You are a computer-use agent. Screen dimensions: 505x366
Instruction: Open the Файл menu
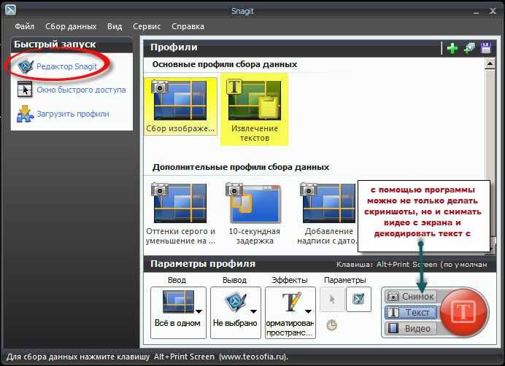25,26
